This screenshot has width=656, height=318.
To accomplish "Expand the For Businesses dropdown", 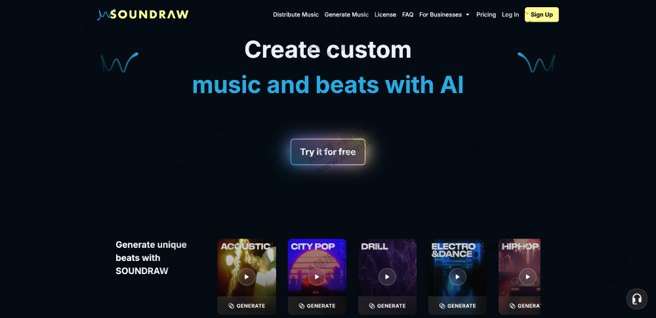I will (444, 14).
